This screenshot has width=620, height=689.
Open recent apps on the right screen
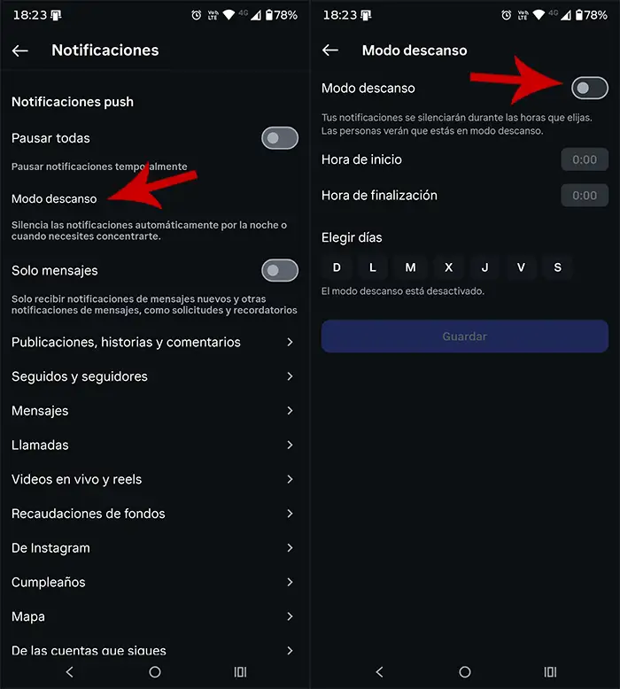pos(550,672)
